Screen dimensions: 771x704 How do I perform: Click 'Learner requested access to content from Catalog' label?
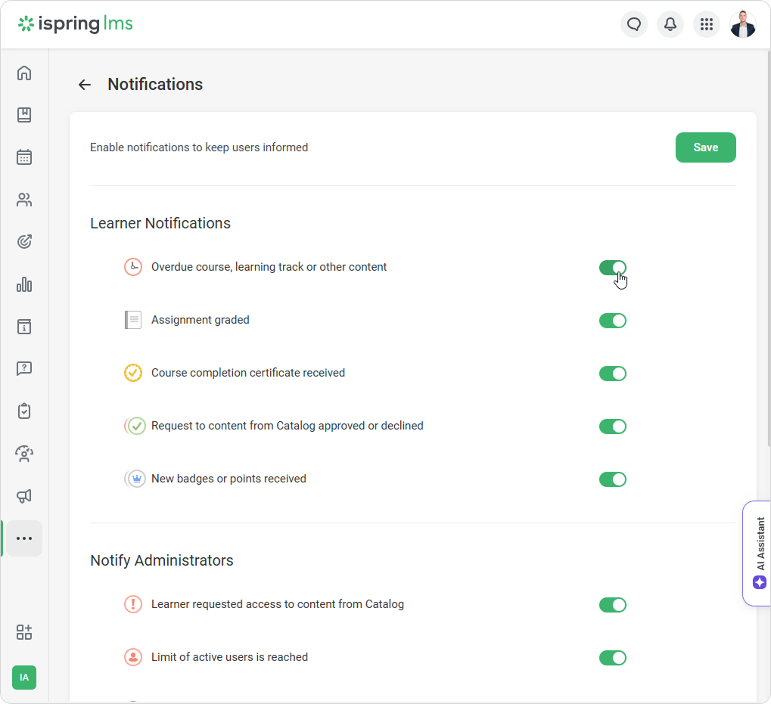(278, 604)
